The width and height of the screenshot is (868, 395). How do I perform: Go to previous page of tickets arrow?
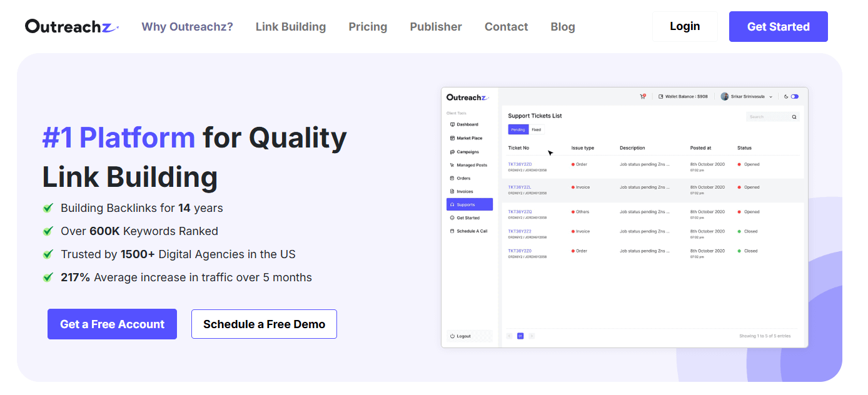509,336
